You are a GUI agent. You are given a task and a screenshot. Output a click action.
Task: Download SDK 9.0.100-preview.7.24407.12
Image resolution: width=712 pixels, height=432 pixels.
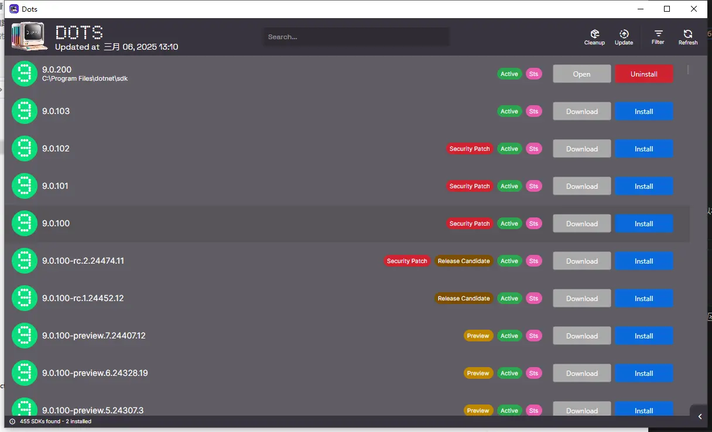click(582, 336)
